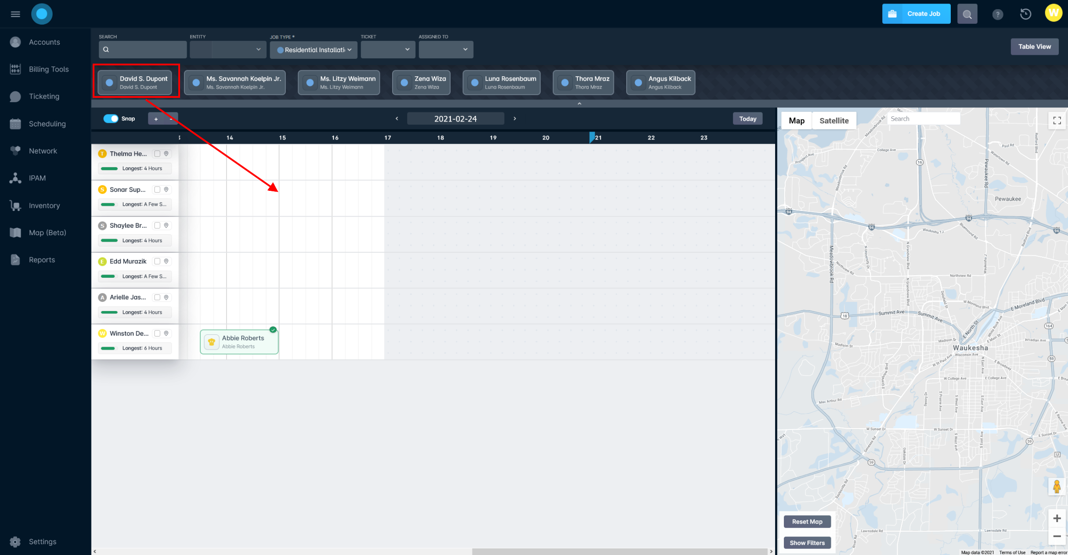This screenshot has height=555, width=1068.
Task: Check the Edd Murazik checkbox
Action: click(x=157, y=261)
